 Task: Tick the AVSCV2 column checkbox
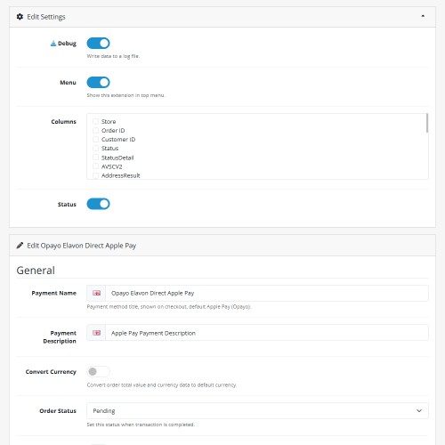click(95, 166)
